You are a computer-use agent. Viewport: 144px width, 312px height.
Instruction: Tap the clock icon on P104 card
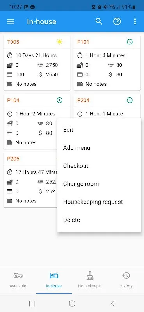point(60,100)
